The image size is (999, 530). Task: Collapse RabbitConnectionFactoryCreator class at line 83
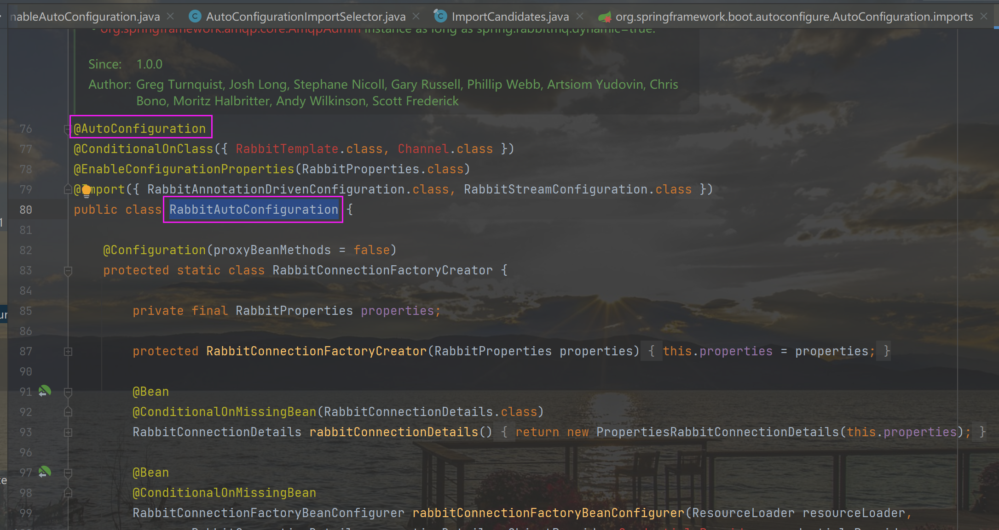pyautogui.click(x=68, y=271)
